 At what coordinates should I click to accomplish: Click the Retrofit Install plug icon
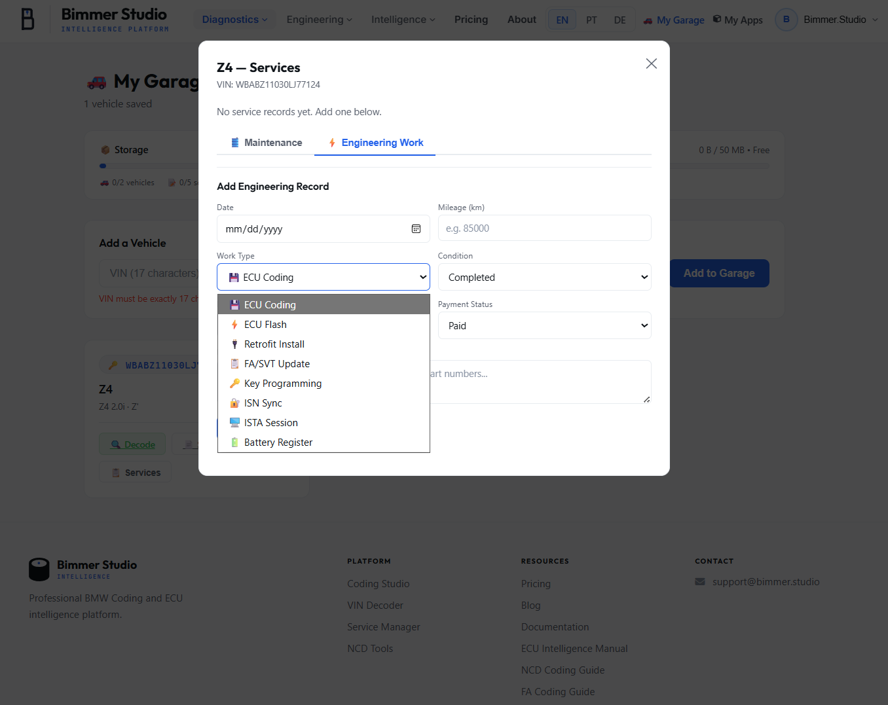[234, 344]
